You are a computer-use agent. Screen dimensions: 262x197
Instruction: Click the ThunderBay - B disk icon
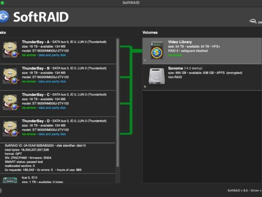click(x=11, y=76)
